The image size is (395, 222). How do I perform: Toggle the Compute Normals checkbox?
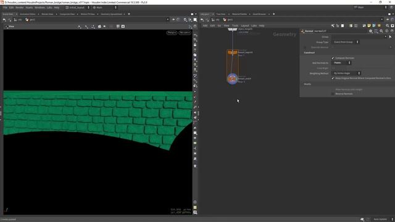click(333, 58)
